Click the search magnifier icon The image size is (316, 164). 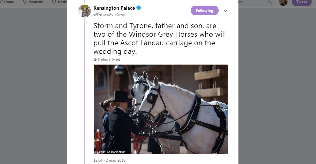pos(269,2)
